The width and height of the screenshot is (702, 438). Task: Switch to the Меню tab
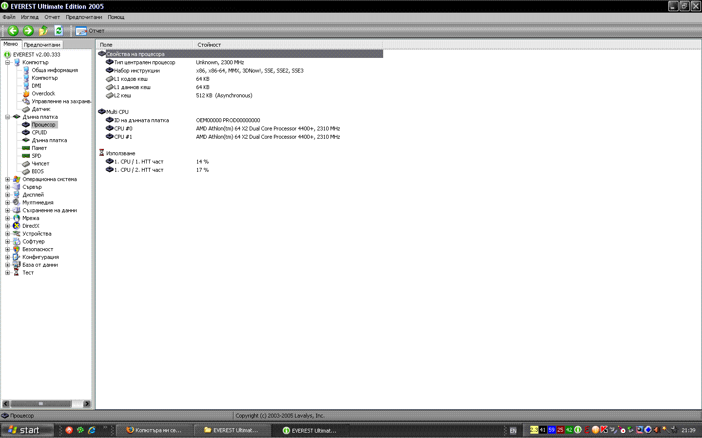coord(11,44)
